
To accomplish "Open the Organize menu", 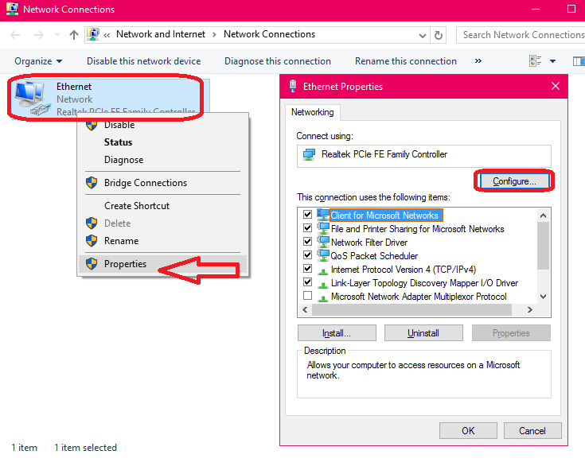I will [38, 61].
